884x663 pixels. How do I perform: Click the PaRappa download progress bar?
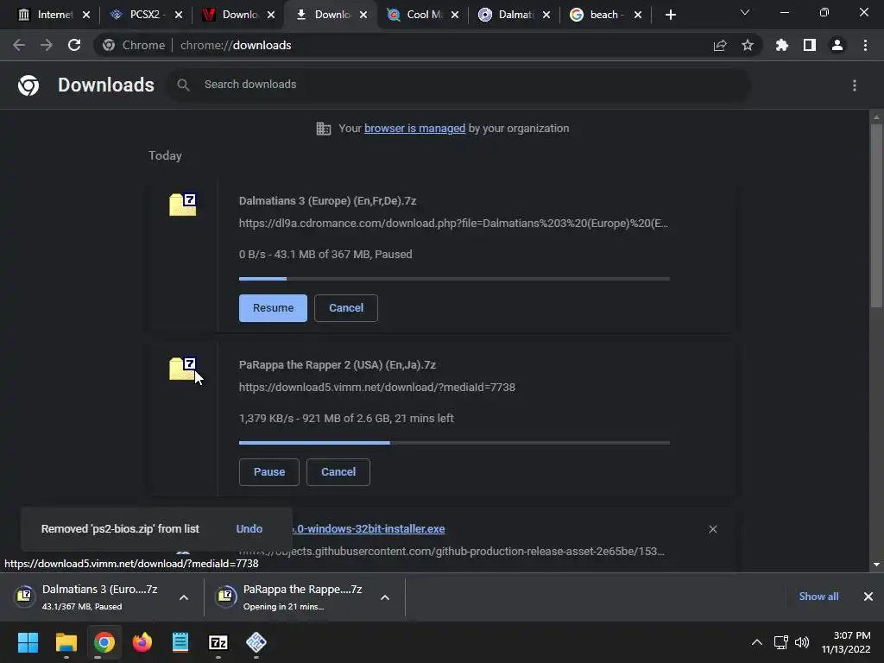point(454,443)
